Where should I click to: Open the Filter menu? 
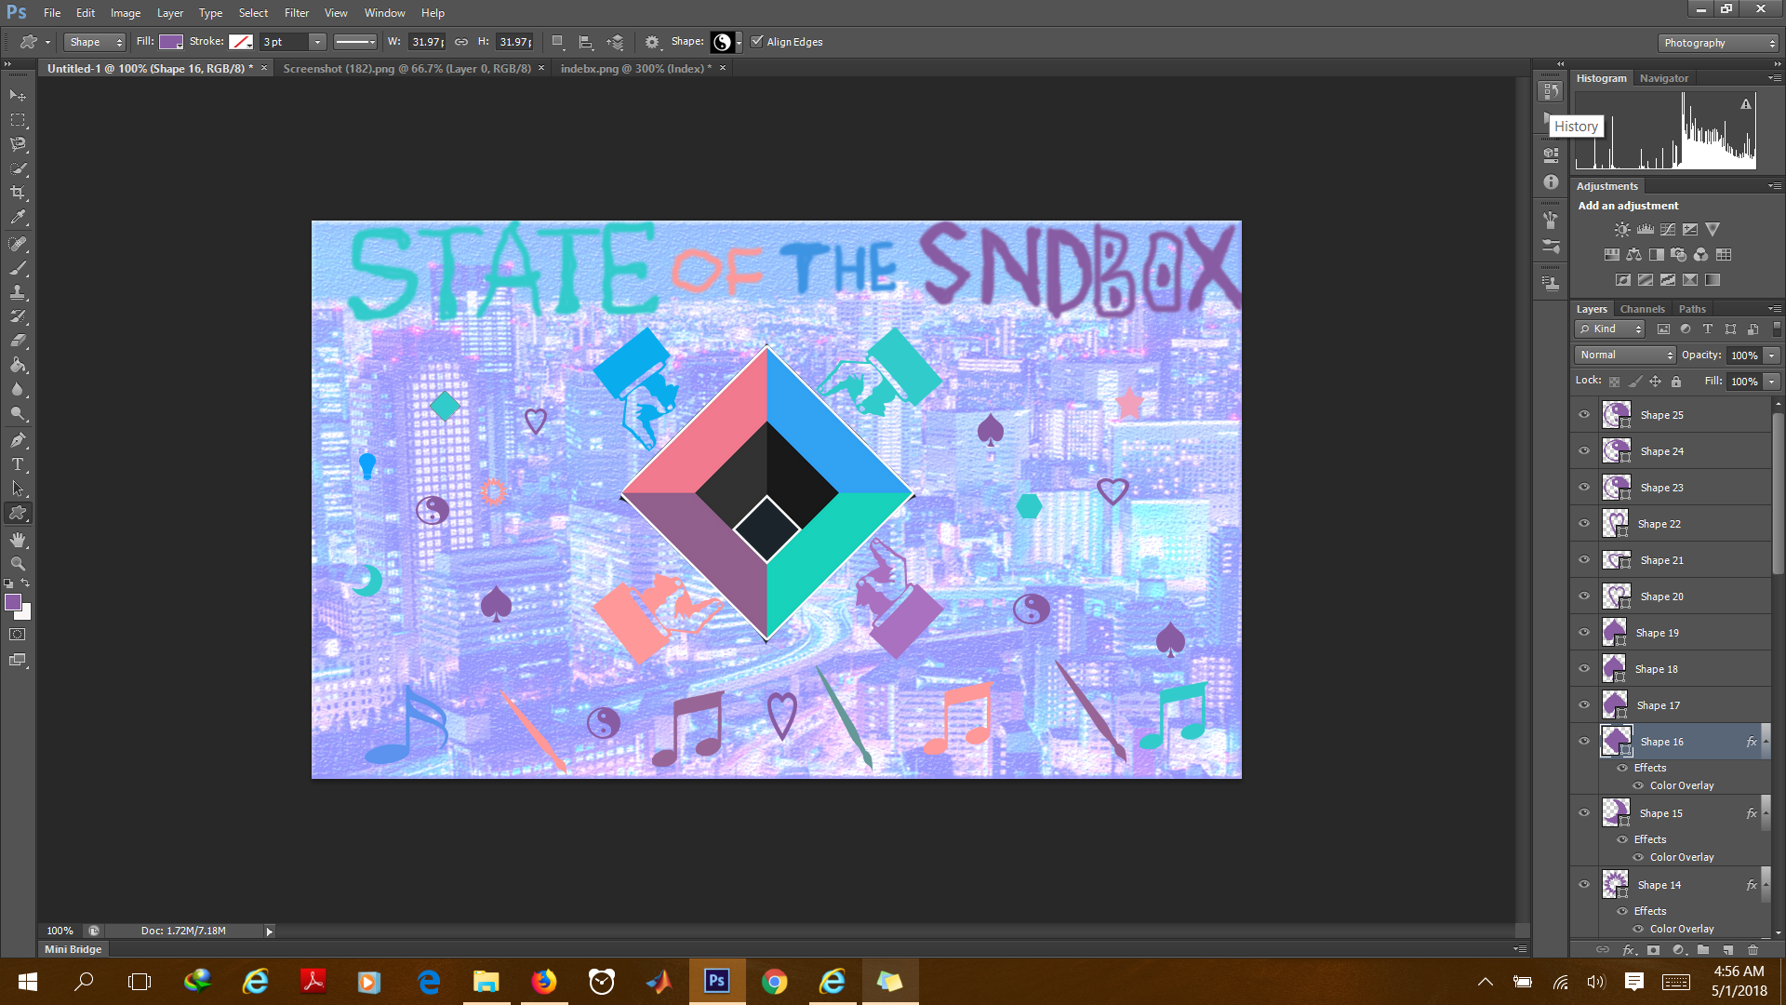(x=296, y=12)
